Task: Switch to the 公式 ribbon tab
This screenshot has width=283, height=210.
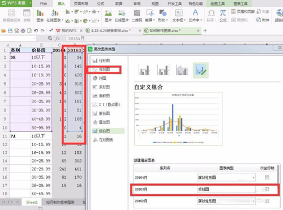Action: click(x=101, y=3)
